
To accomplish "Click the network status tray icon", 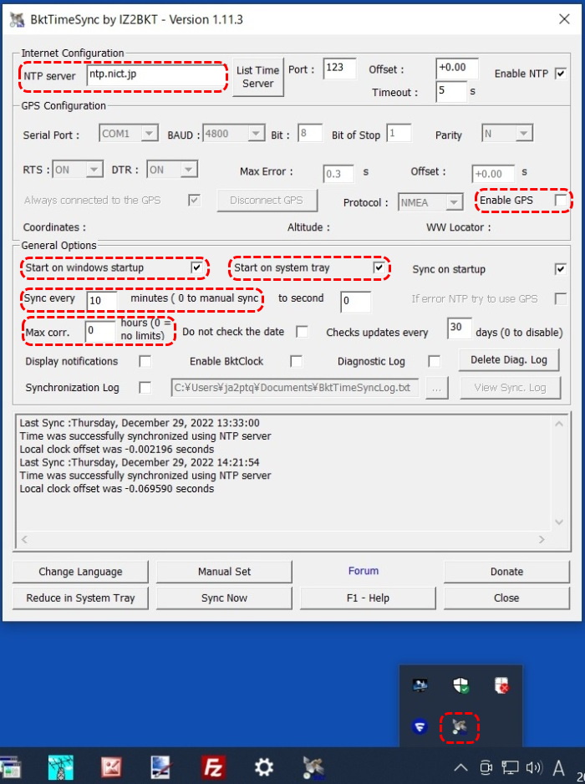I will [510, 767].
